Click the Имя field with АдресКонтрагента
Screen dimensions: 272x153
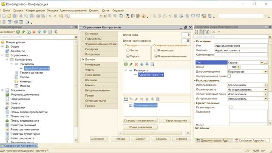pyautogui.click(x=241, y=45)
